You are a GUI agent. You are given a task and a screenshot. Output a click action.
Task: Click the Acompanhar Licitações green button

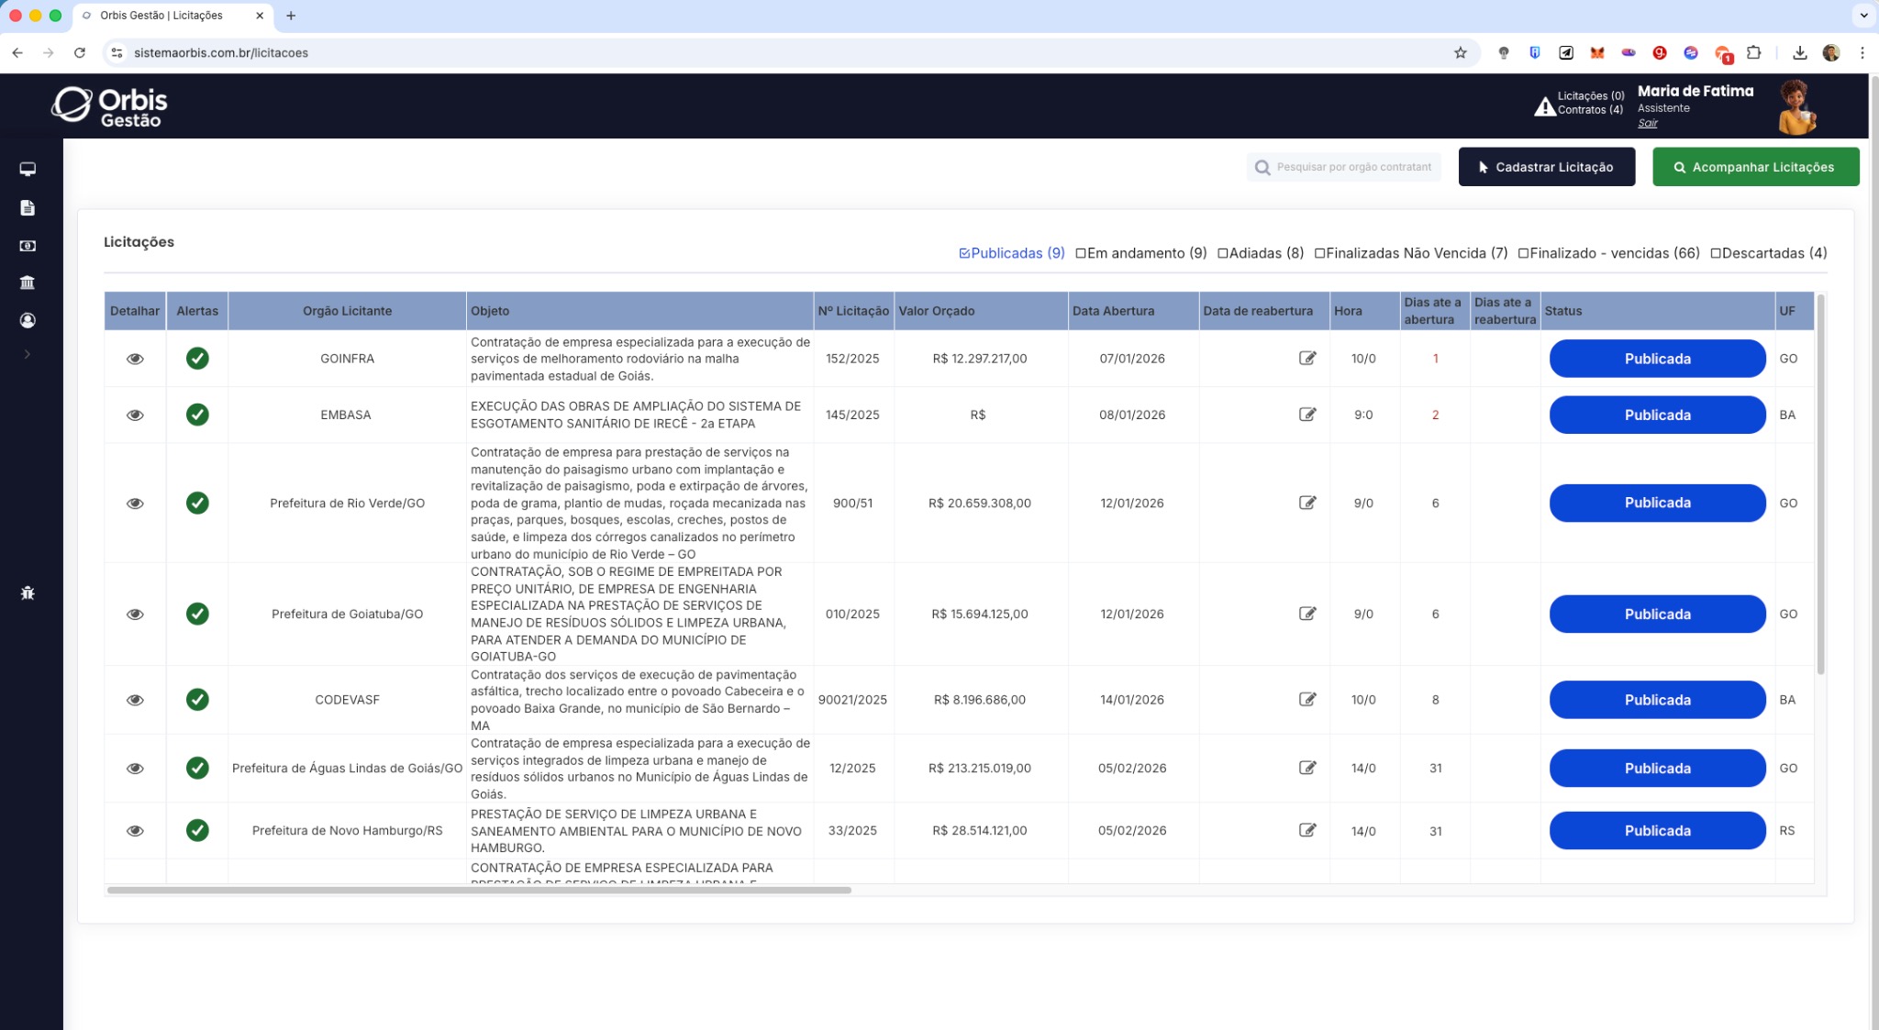click(1755, 167)
